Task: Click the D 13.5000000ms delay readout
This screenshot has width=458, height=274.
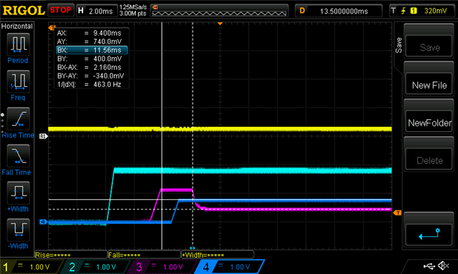Action: (x=338, y=11)
